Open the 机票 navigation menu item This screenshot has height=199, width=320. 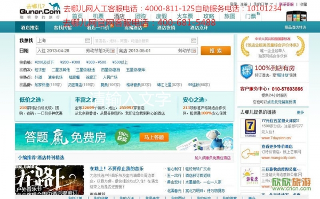coord(98,16)
